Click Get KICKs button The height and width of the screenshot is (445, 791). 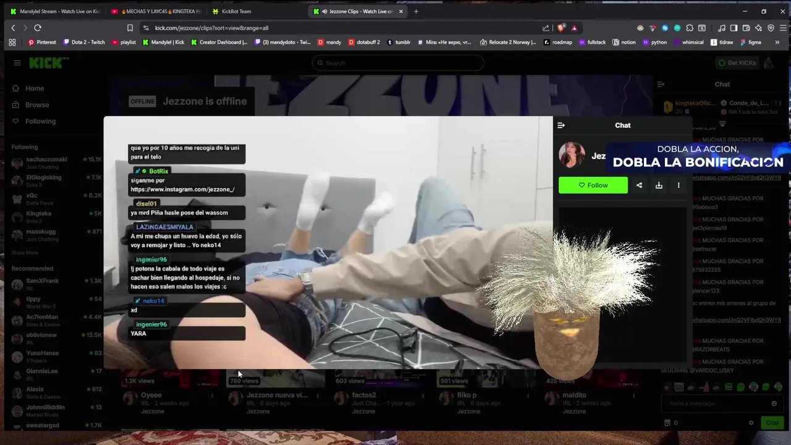[x=737, y=63]
